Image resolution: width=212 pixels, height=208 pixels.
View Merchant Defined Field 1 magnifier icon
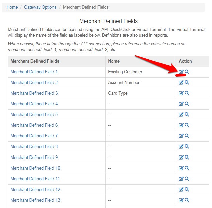coord(187,72)
